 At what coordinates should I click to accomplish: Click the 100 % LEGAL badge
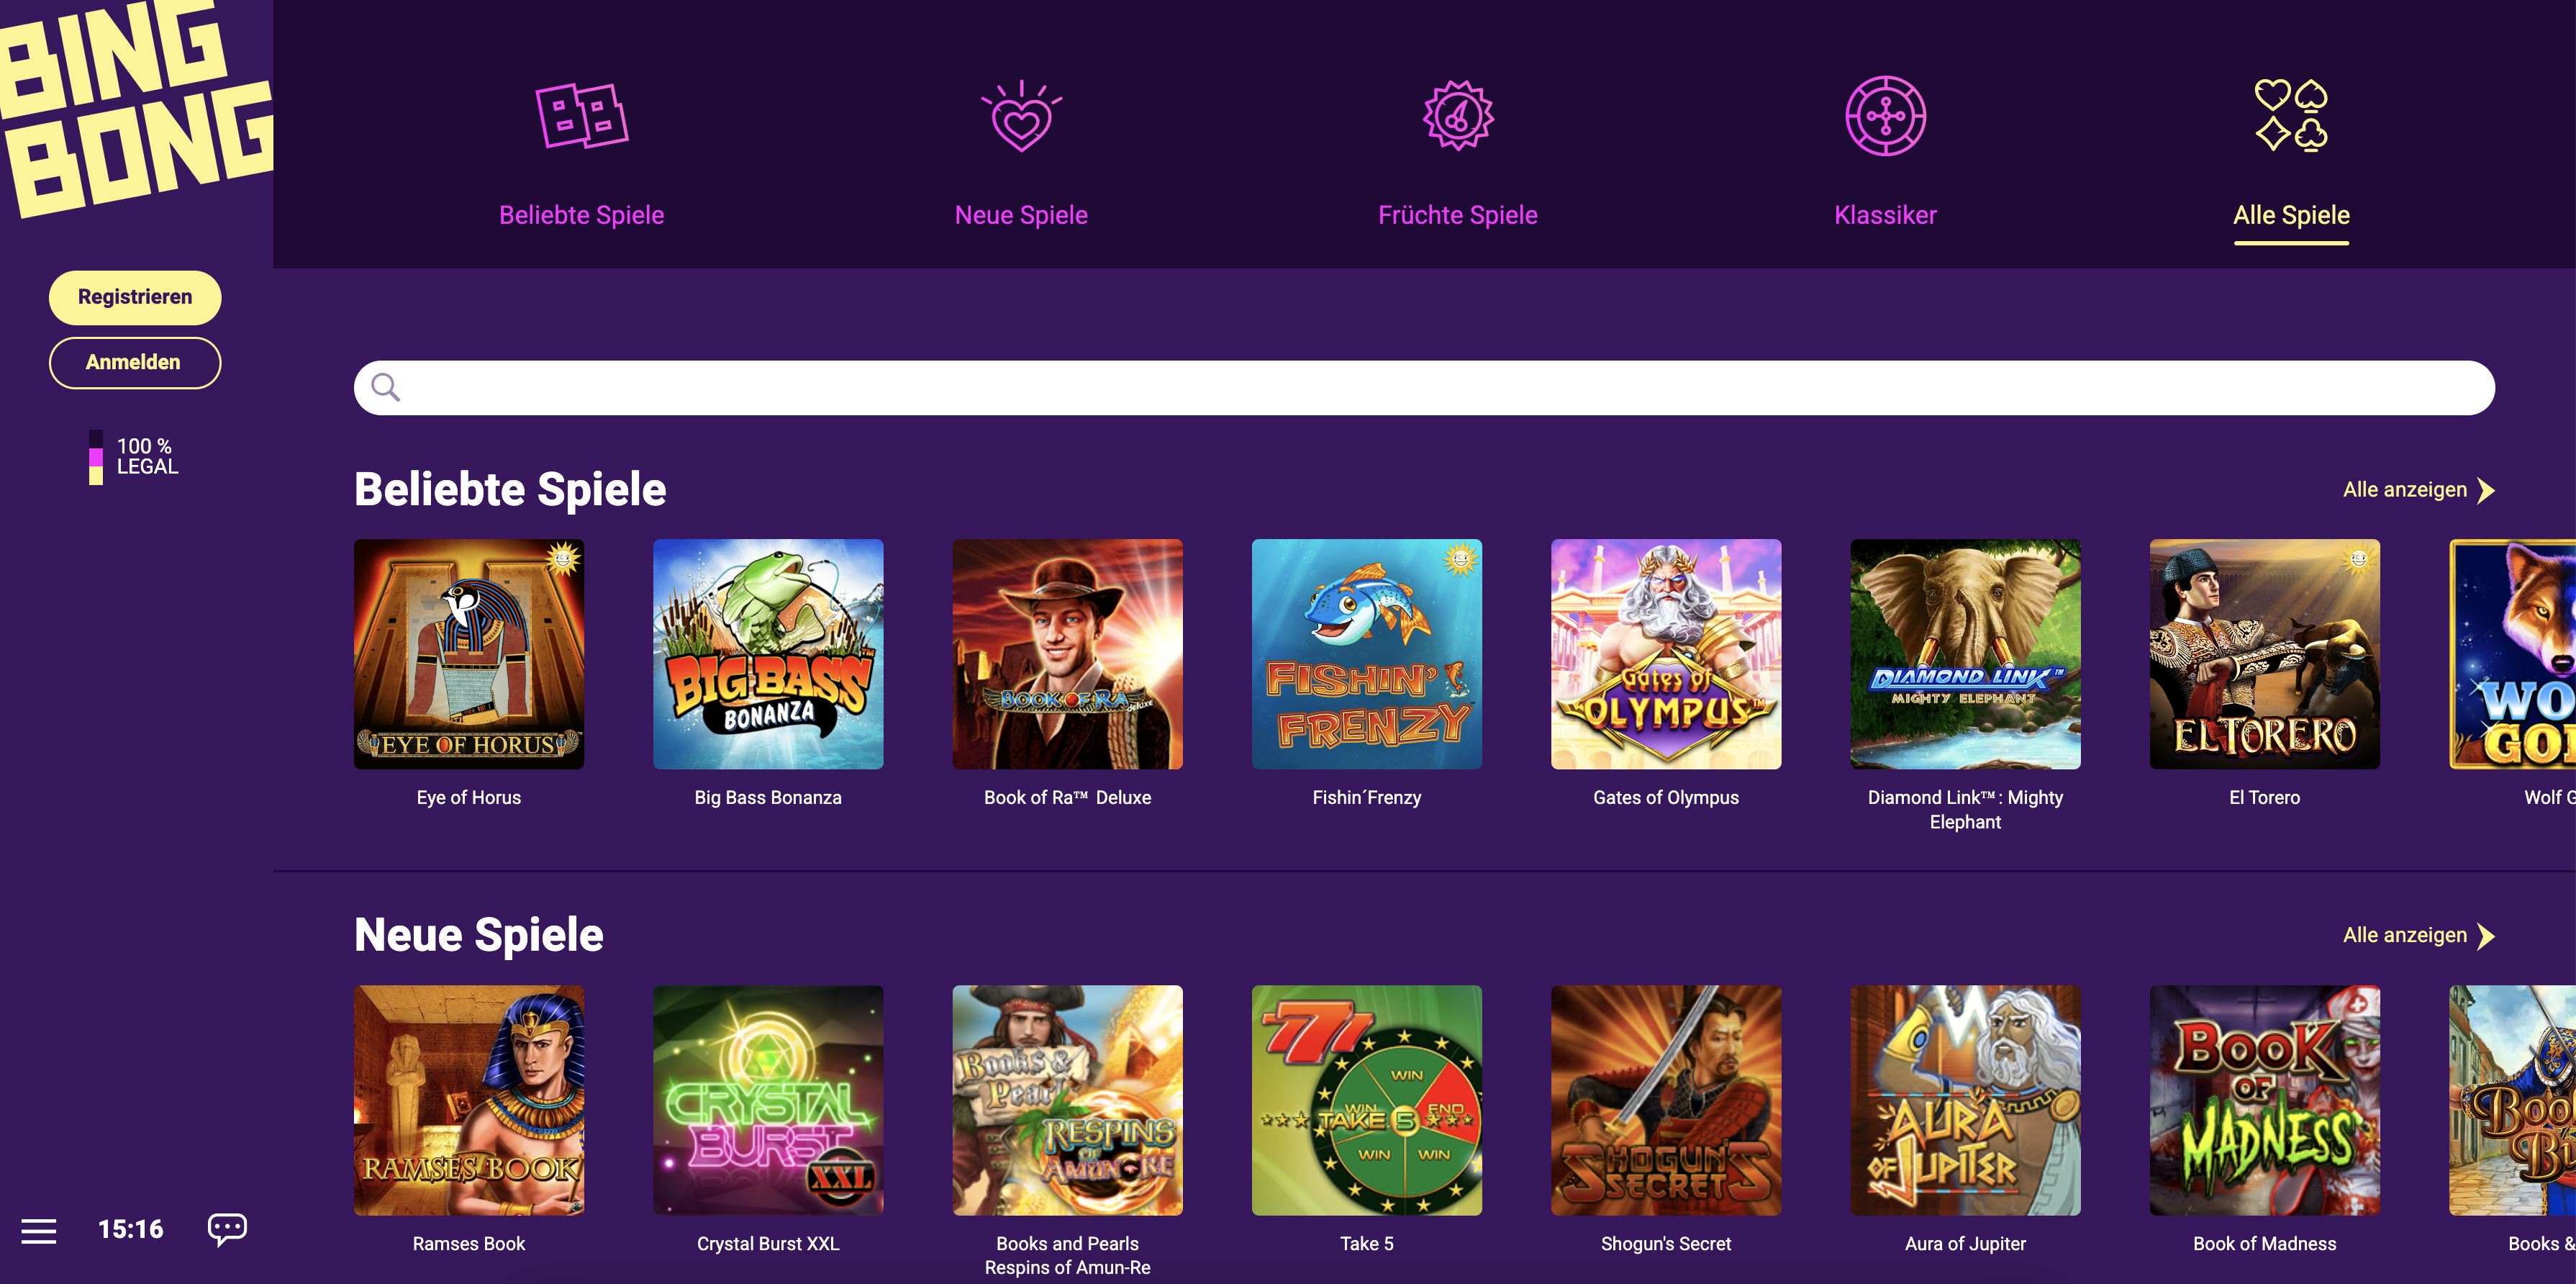(134, 457)
